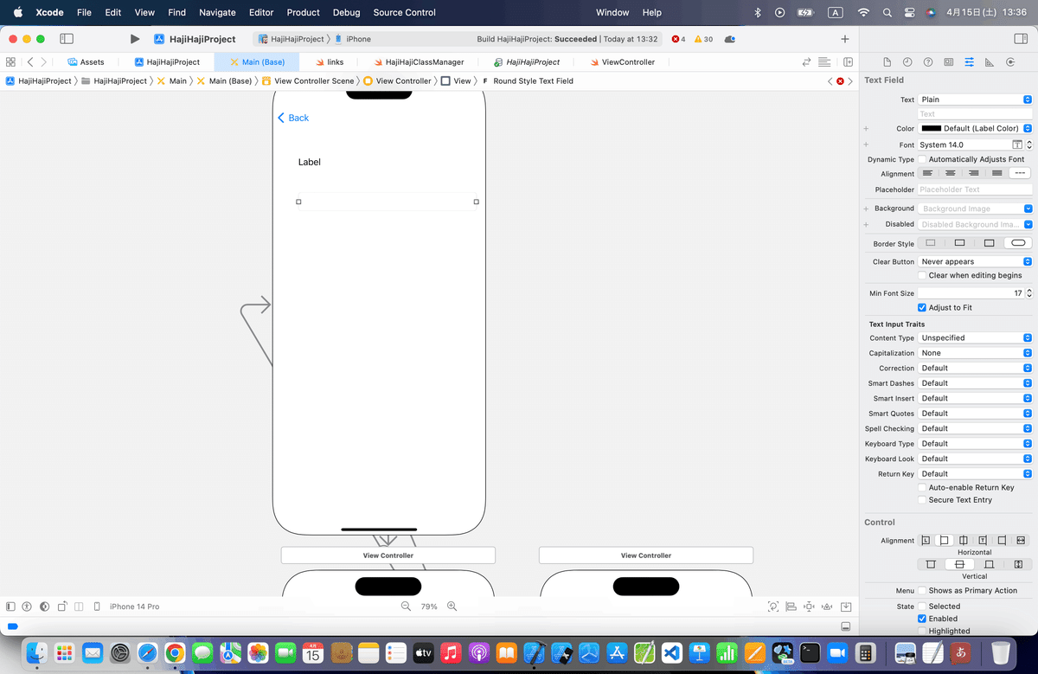Open the Size inspector tab
This screenshot has height=674, width=1038.
click(989, 62)
